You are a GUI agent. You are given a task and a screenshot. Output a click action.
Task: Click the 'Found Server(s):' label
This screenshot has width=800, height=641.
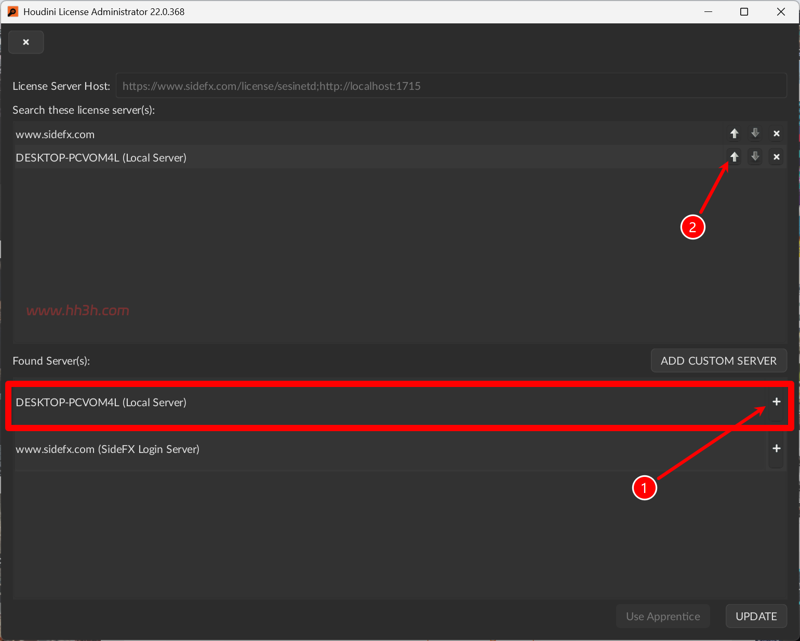click(x=51, y=361)
